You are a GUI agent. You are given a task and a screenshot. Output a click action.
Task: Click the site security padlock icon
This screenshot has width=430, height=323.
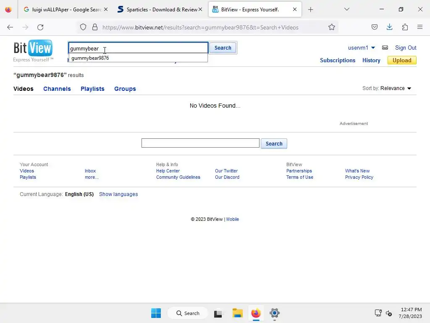click(x=95, y=27)
